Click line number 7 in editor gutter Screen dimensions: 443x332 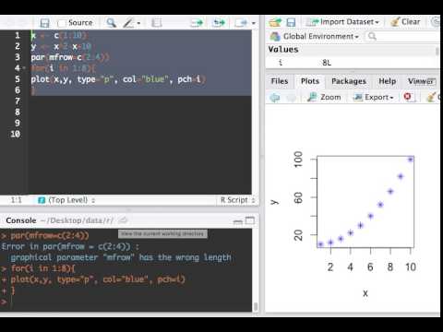point(18,101)
